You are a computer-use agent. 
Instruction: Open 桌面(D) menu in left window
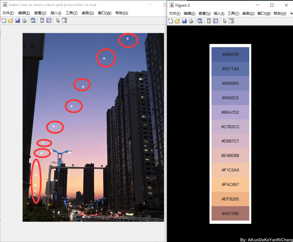click(x=88, y=13)
